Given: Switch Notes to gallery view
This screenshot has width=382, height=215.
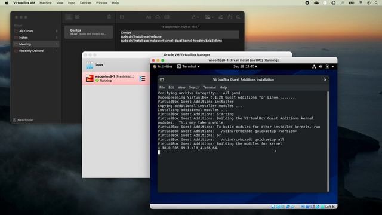Looking at the screenshot, I should [x=77, y=17].
